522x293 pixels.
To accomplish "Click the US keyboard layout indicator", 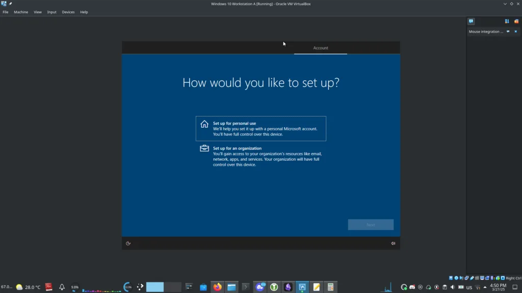I will tap(469, 287).
